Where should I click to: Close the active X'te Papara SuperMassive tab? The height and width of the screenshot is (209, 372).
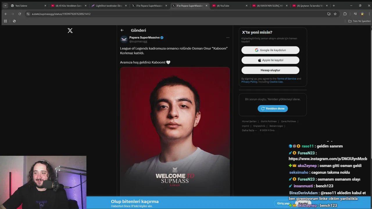click(x=206, y=6)
